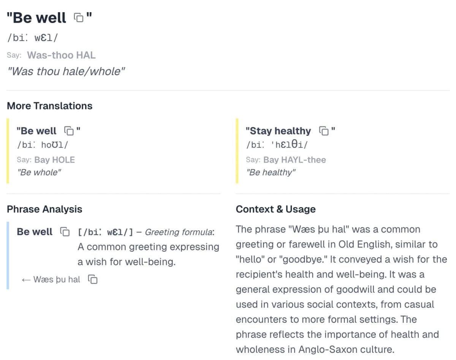Screen dimensions: 456x360
Task: Copy the original phrase "Wæs þu hal"
Action: (93, 279)
